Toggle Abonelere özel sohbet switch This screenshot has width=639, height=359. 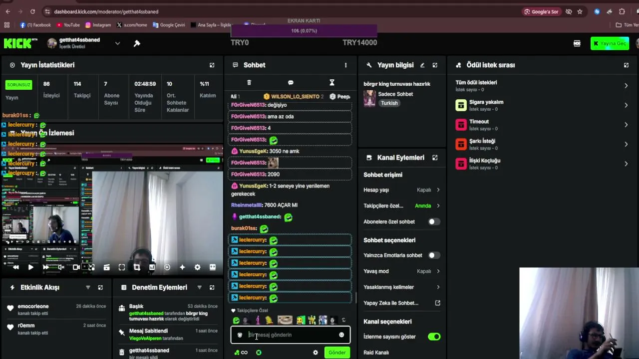point(434,221)
